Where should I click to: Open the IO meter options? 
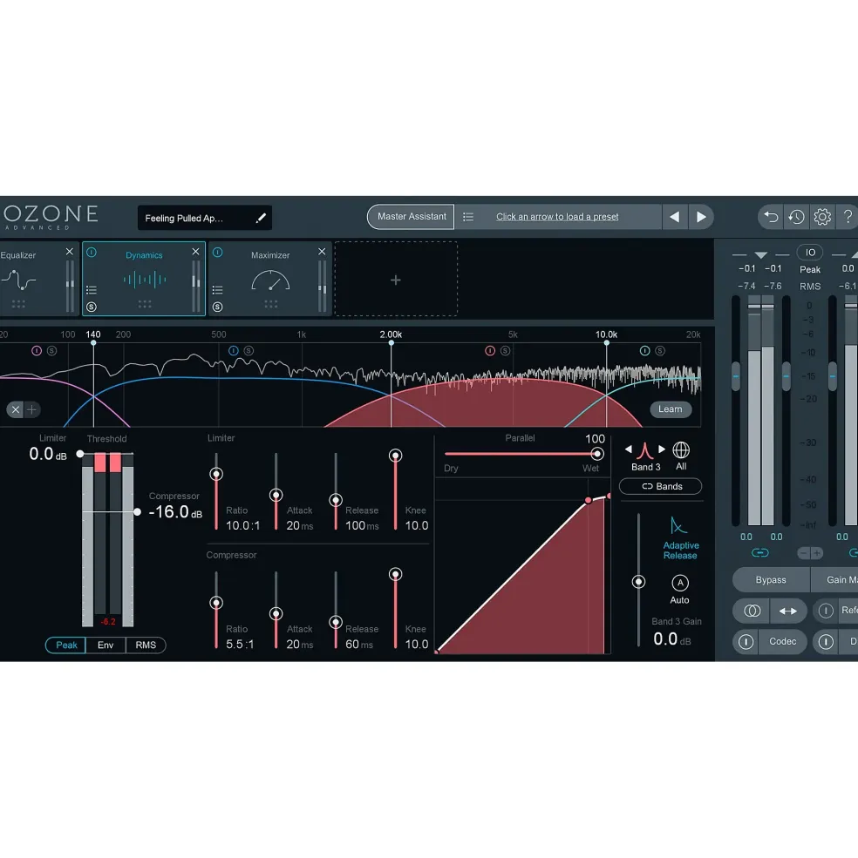[x=810, y=253]
